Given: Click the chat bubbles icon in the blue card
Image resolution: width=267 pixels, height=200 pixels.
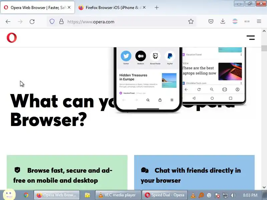Looking at the screenshot, I should (145, 170).
